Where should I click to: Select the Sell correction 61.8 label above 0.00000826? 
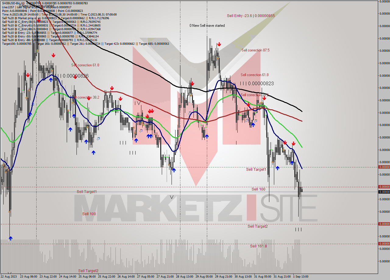(x=85, y=65)
